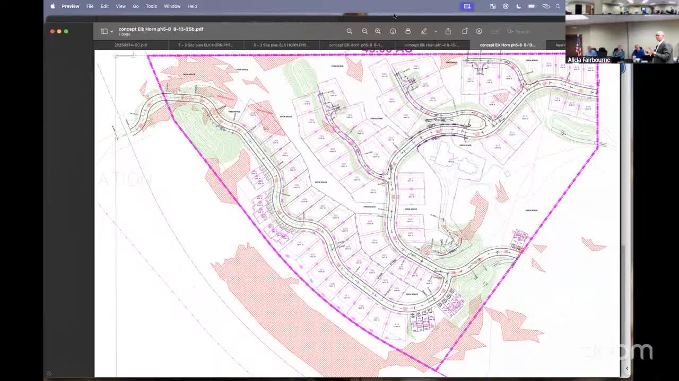Zoom in using the plus magnifier

coord(378,31)
